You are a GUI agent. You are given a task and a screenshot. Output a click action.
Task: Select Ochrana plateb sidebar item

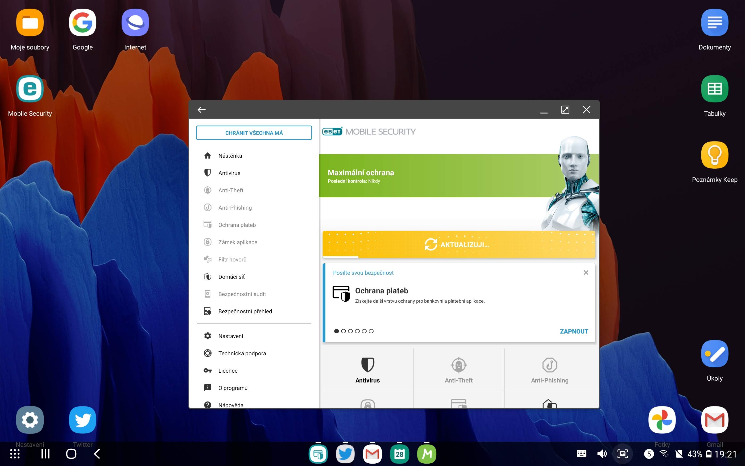[254, 225]
